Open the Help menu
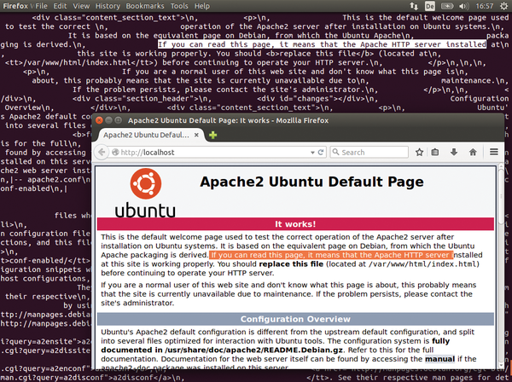512x382 pixels. click(202, 6)
